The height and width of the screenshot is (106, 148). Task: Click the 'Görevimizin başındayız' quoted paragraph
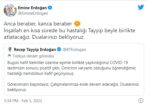coord(73,87)
